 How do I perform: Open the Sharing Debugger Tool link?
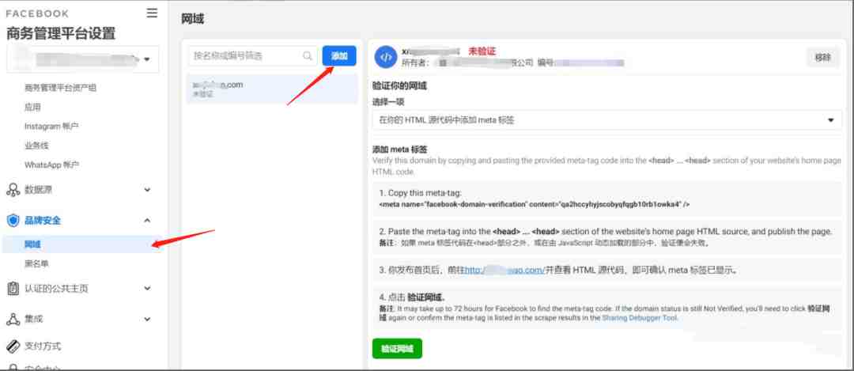[x=640, y=318]
